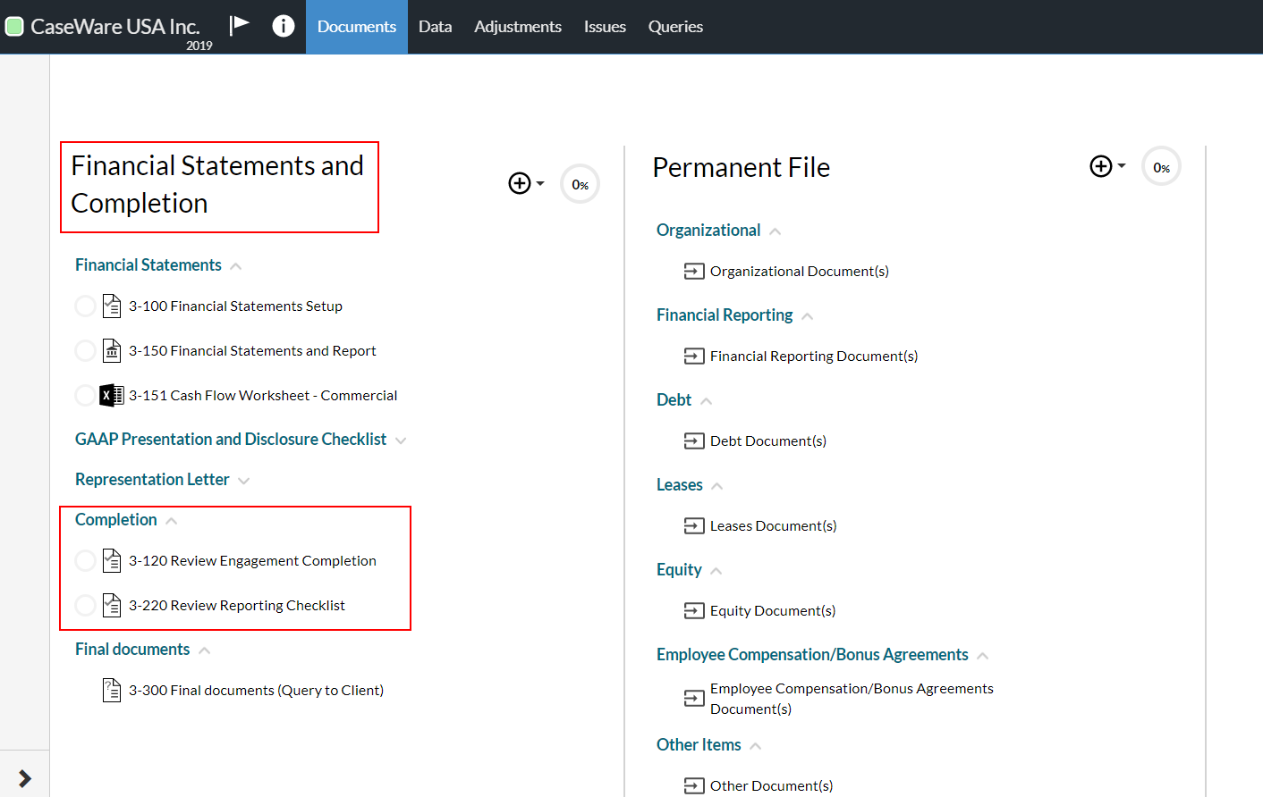
Task: Click the Leases Document(s) placeholder icon
Action: pos(694,525)
